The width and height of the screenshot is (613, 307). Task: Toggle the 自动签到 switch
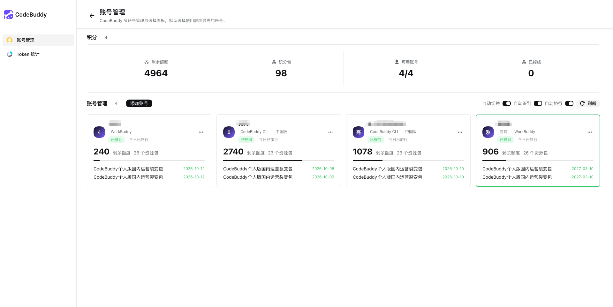click(538, 103)
